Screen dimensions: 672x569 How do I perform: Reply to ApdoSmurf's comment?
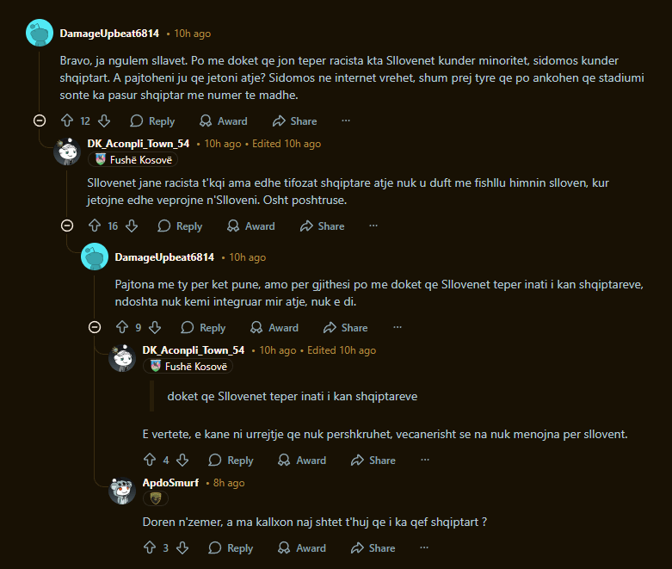click(231, 548)
